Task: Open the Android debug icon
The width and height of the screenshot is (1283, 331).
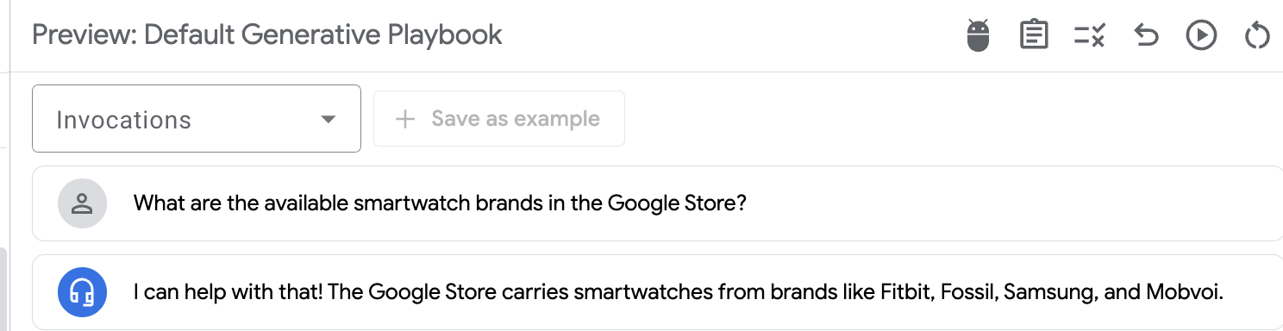Action: pyautogui.click(x=978, y=35)
